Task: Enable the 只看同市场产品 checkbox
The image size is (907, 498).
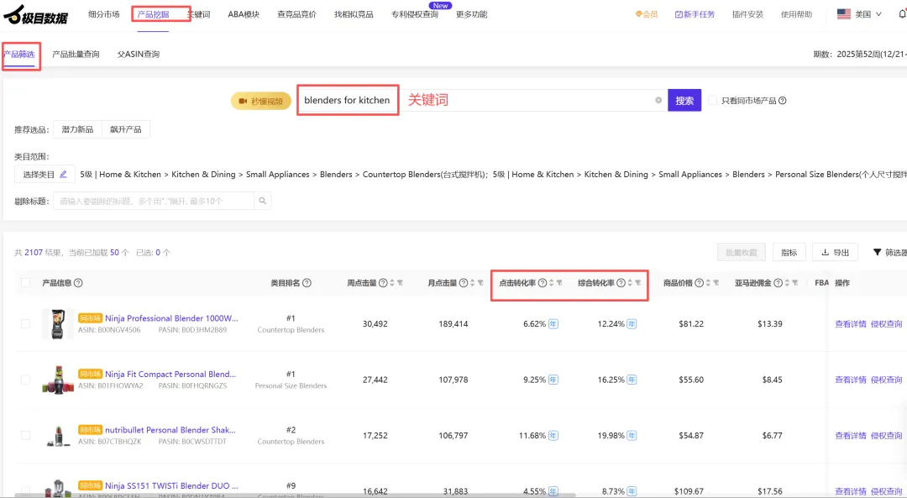Action: coord(712,101)
